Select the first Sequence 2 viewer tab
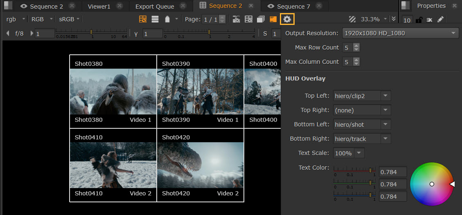 (x=47, y=6)
